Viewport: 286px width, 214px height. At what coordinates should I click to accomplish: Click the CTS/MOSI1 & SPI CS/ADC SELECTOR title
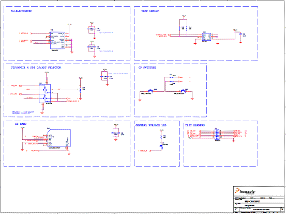tap(36, 68)
